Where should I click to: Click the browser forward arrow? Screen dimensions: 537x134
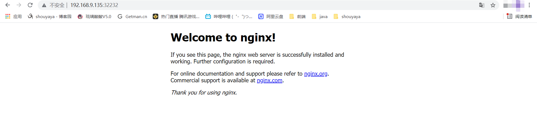[x=19, y=5]
